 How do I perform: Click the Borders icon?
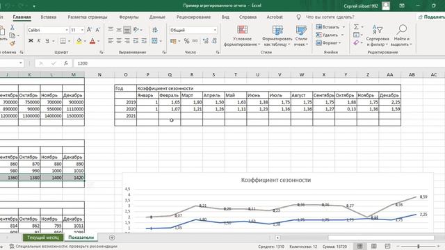click(63, 41)
